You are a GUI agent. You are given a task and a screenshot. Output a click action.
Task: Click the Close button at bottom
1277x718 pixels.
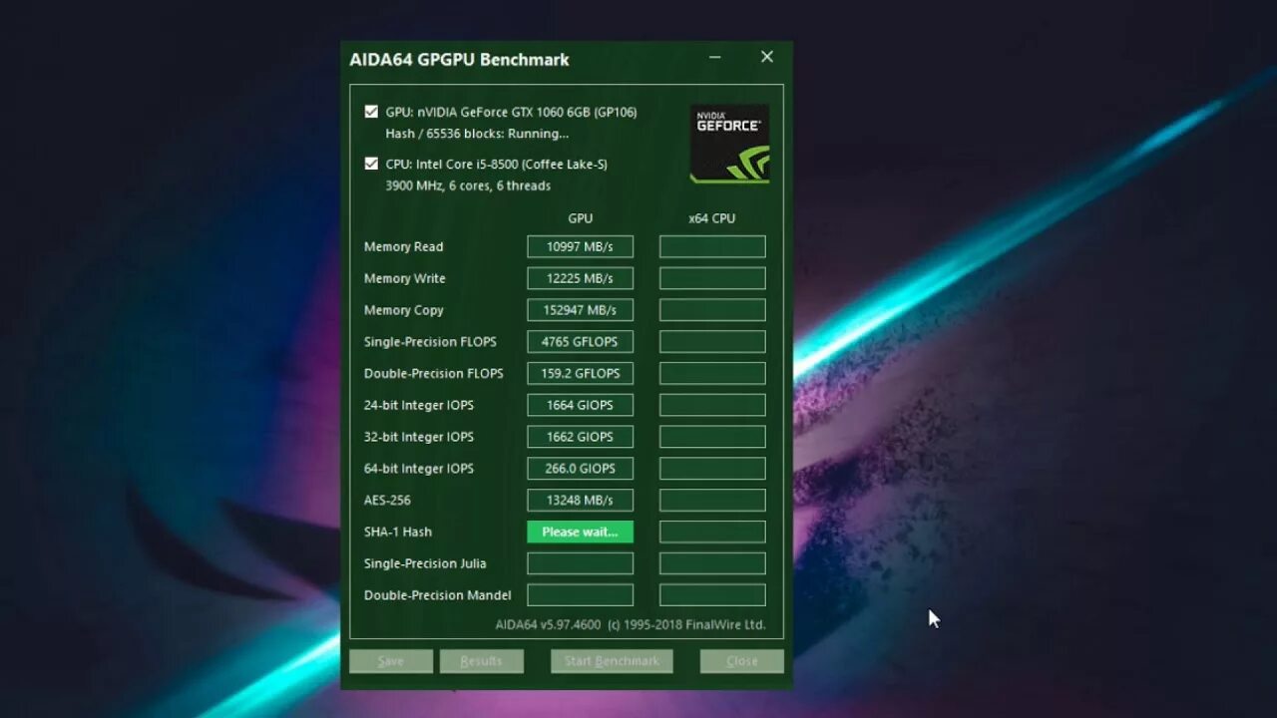tap(741, 661)
